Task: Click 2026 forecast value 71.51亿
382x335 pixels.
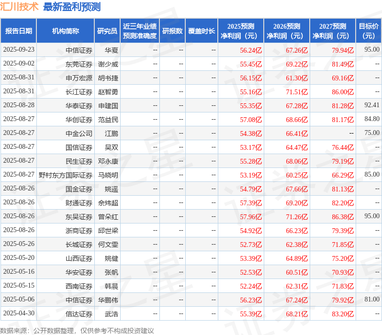Action: click(297, 92)
